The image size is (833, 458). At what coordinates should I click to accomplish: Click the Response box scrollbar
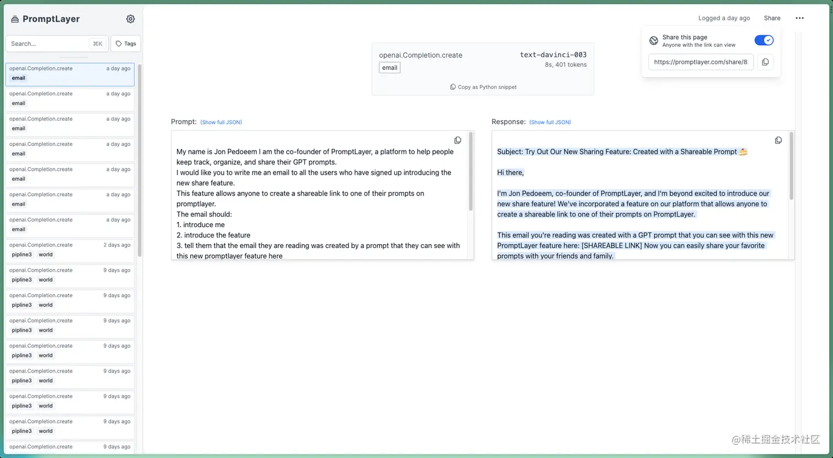[791, 165]
